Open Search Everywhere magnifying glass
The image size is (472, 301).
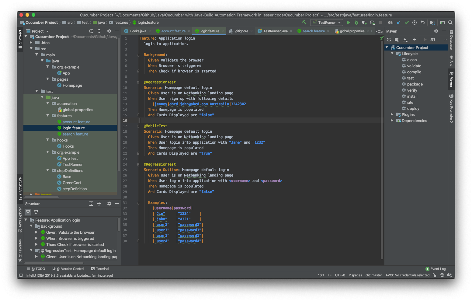[450, 23]
